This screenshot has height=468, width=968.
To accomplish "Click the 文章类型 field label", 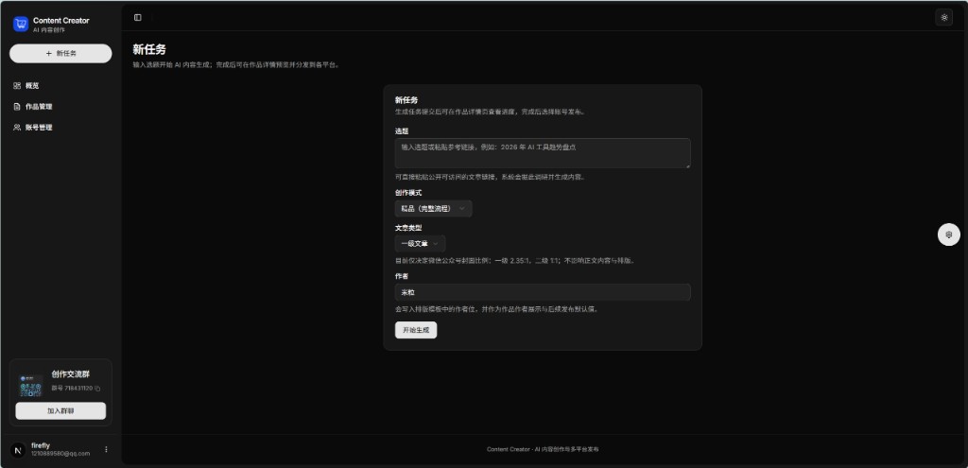I will 408,228.
